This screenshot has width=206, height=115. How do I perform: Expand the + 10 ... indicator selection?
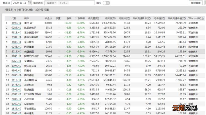63,3
